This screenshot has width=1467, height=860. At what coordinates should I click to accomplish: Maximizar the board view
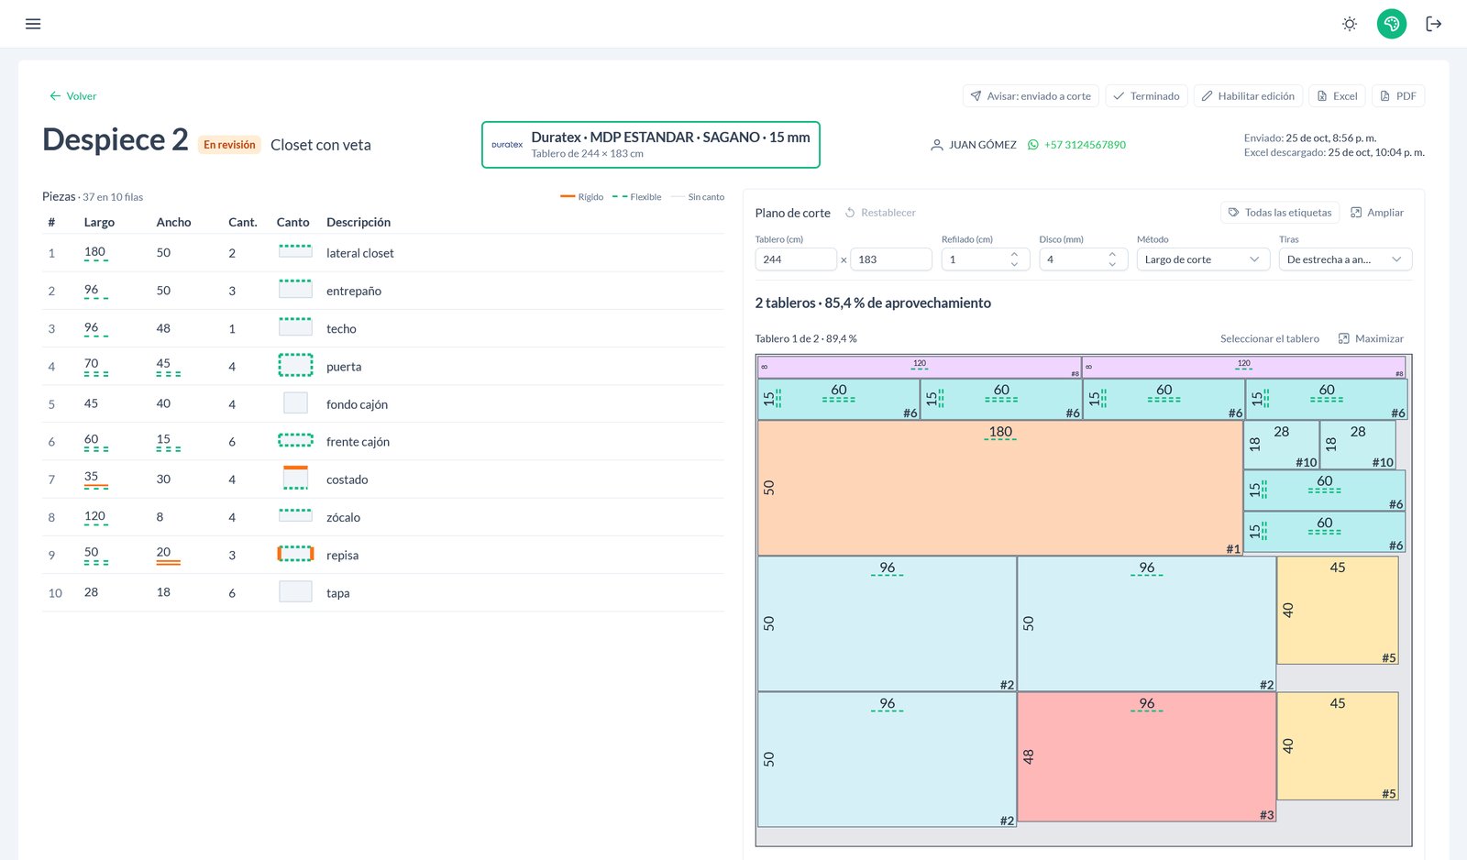(1371, 339)
